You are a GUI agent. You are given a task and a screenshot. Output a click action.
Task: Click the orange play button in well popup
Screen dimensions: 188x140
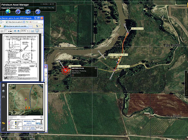click(x=73, y=75)
